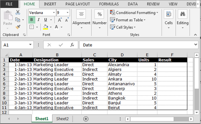Open Editing binoculars group icon
The image size is (201, 124).
[183, 14]
